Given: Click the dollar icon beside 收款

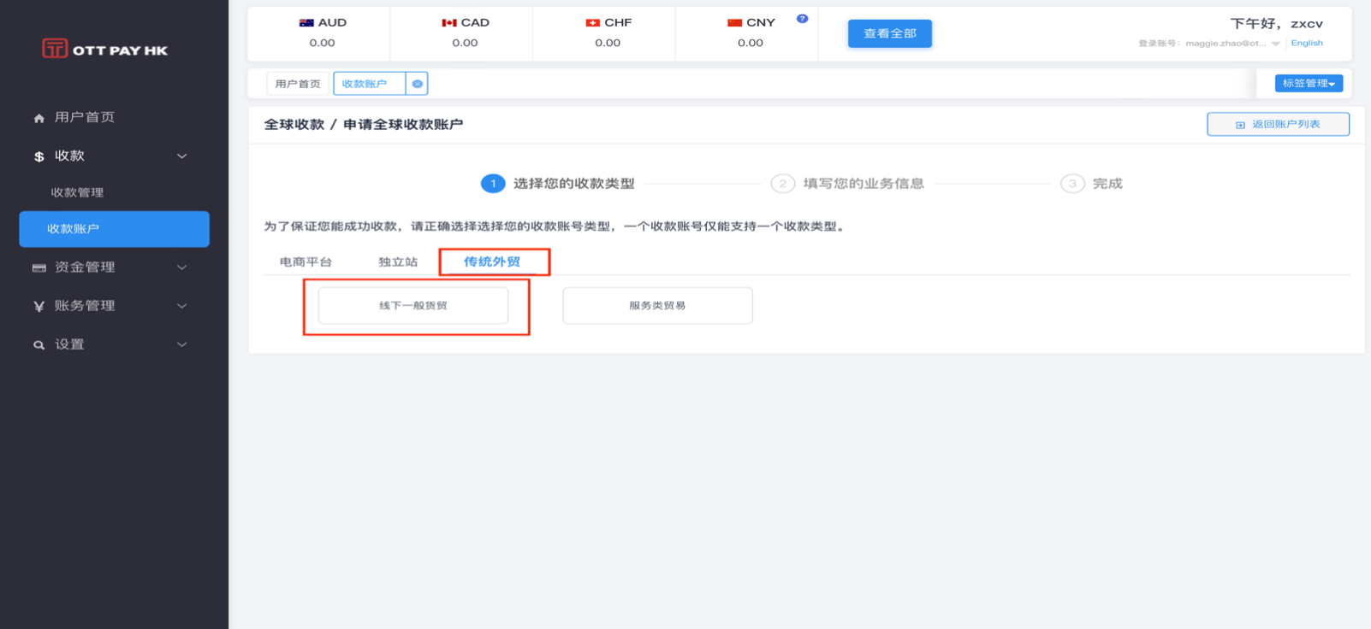Looking at the screenshot, I should click(x=39, y=156).
